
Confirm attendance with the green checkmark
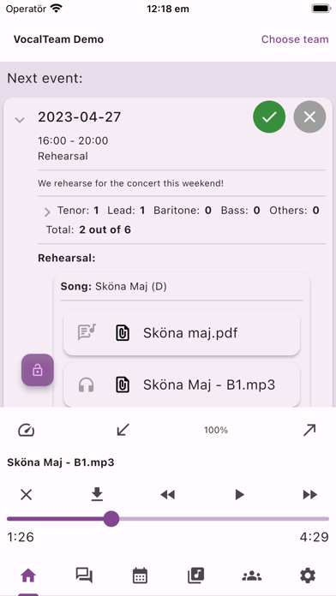[269, 116]
